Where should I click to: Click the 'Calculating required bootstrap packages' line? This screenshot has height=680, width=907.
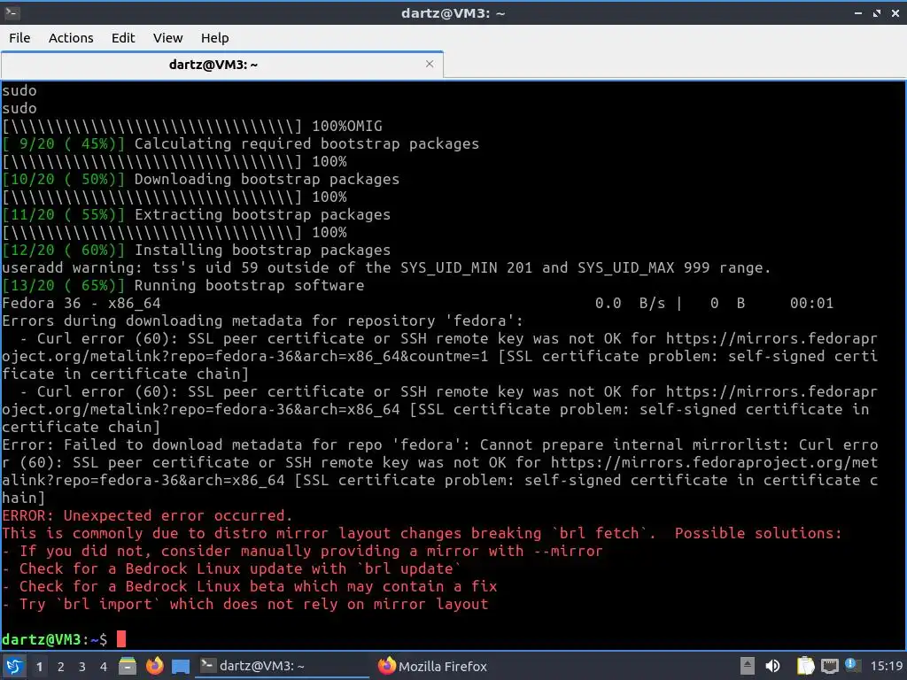click(x=241, y=143)
